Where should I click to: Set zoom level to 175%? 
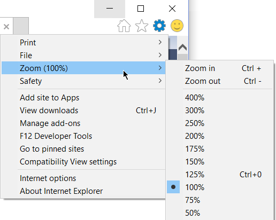219,149
